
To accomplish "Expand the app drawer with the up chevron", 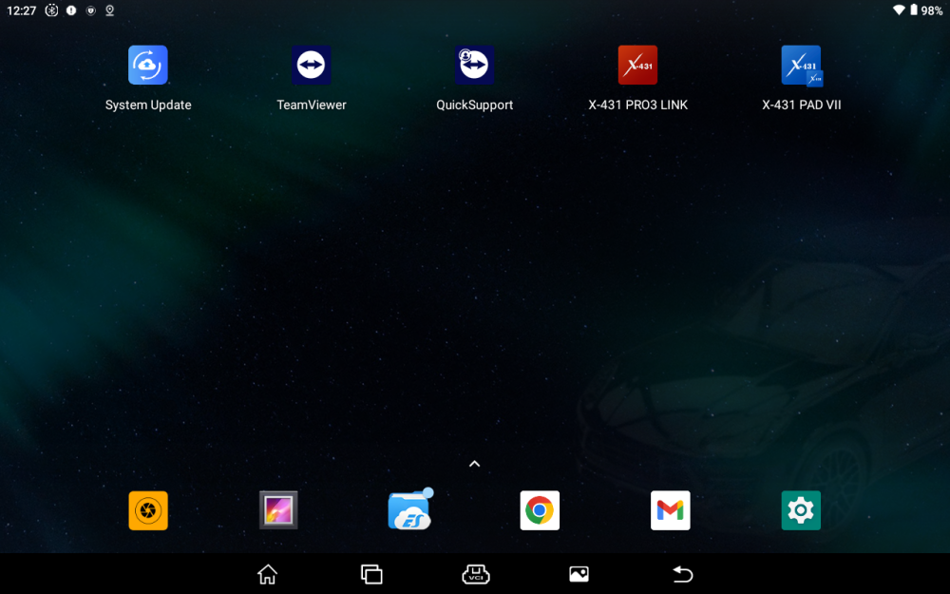I will tap(474, 464).
